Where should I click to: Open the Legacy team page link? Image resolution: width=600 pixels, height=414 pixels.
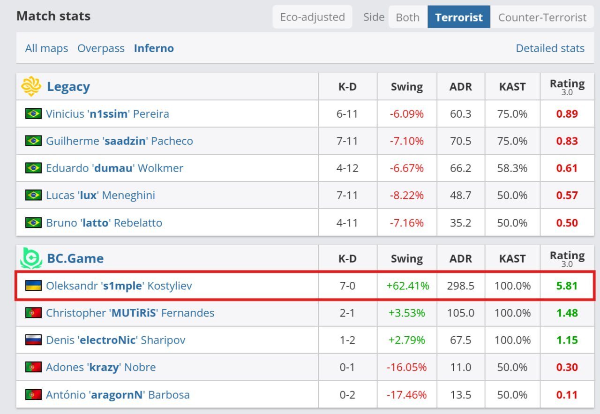pos(68,87)
